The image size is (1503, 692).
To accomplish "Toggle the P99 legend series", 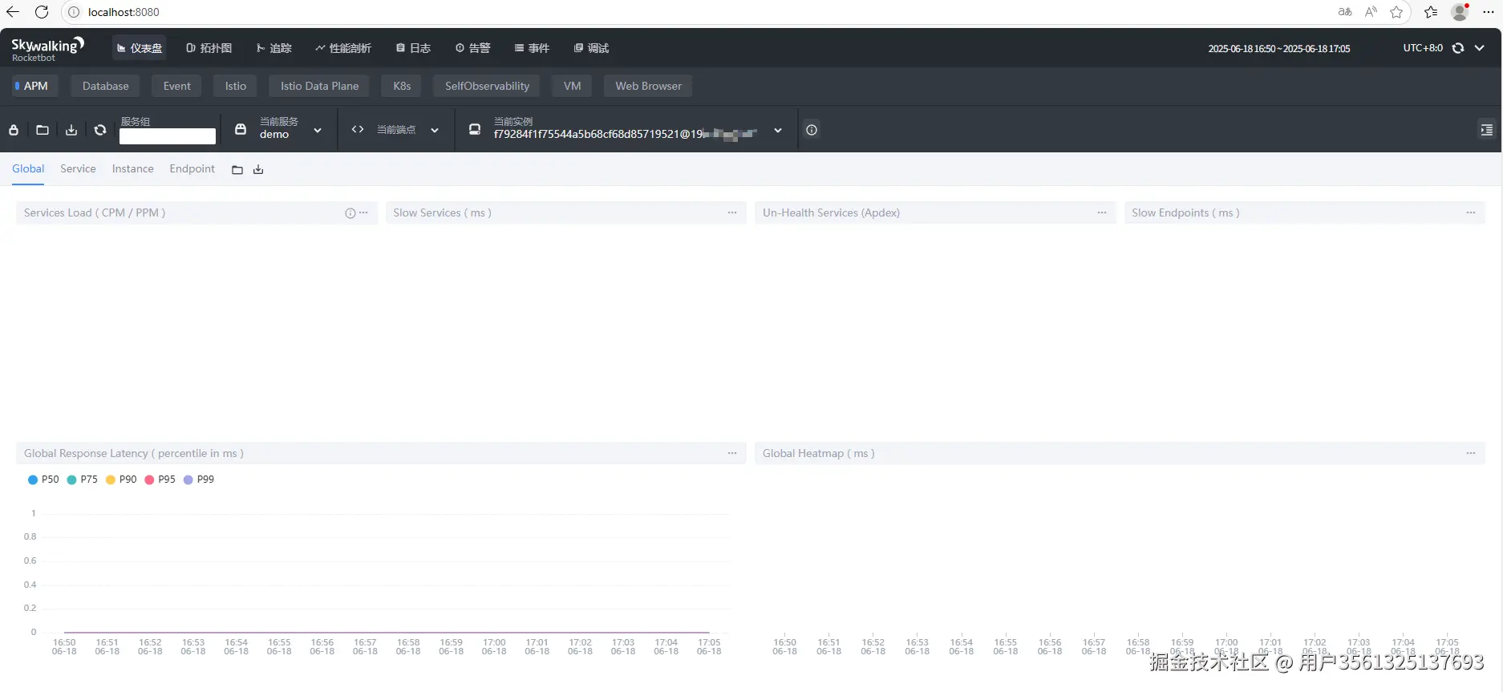I will pos(199,480).
